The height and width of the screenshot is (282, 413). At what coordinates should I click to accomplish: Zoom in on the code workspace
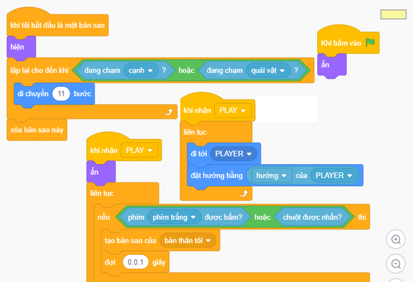coord(396,239)
